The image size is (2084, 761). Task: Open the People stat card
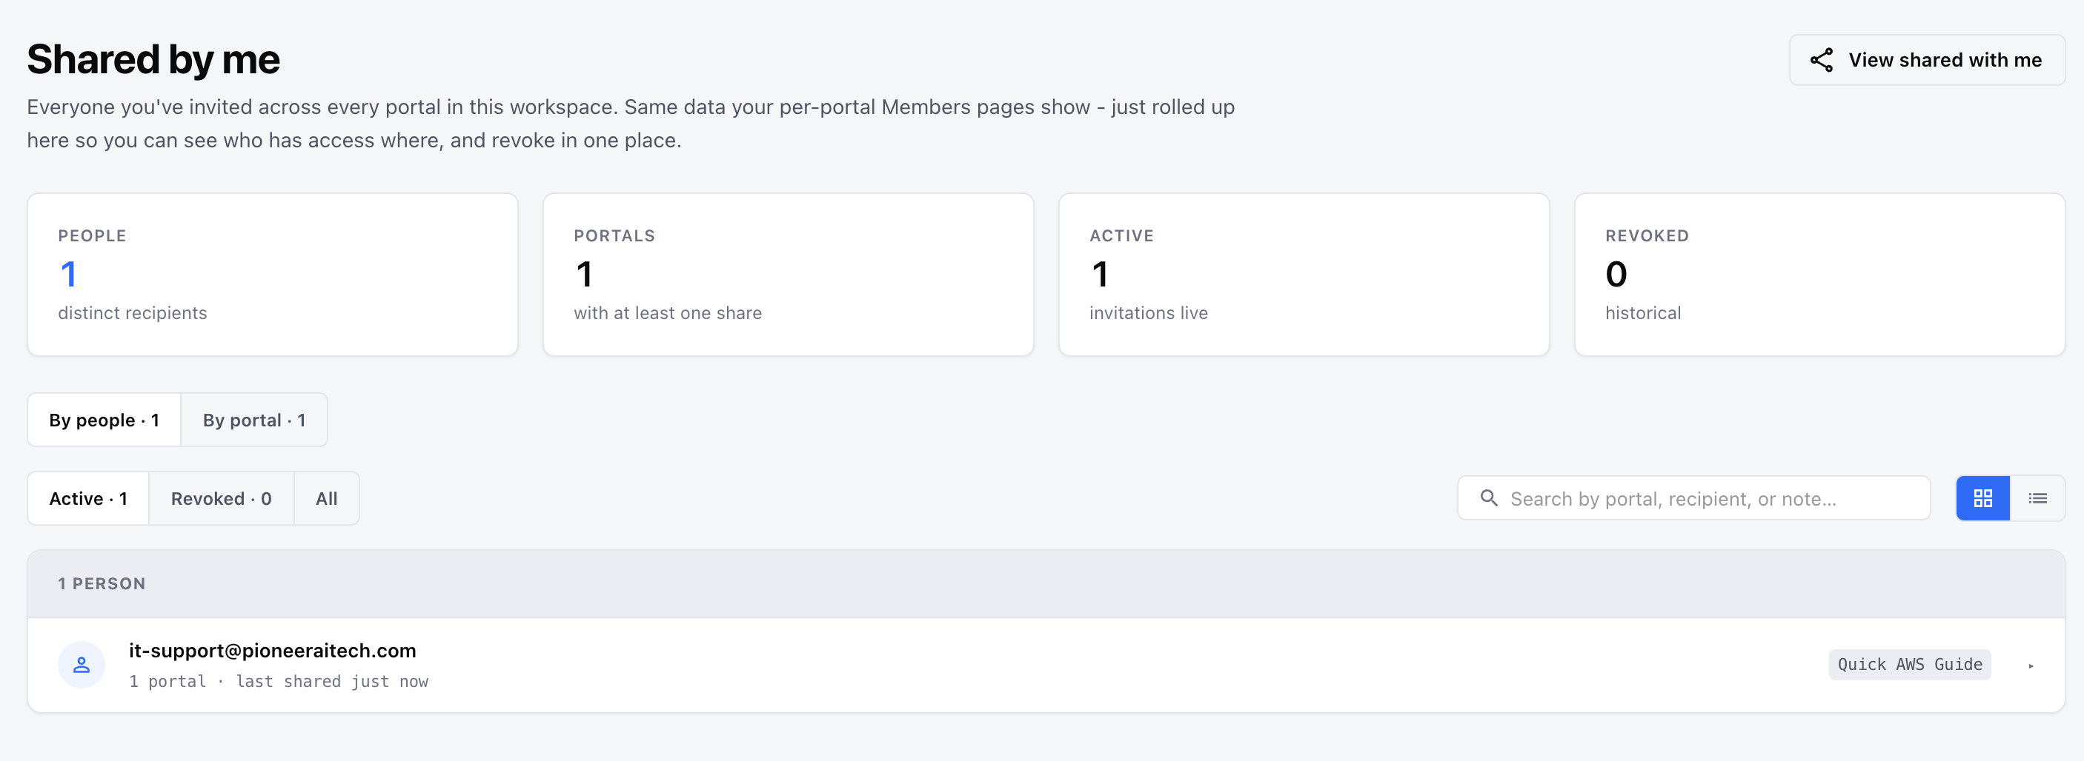[x=273, y=275]
